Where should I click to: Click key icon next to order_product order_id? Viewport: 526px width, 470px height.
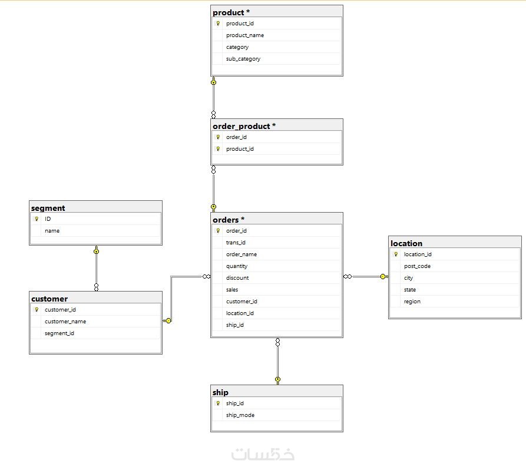pos(218,137)
